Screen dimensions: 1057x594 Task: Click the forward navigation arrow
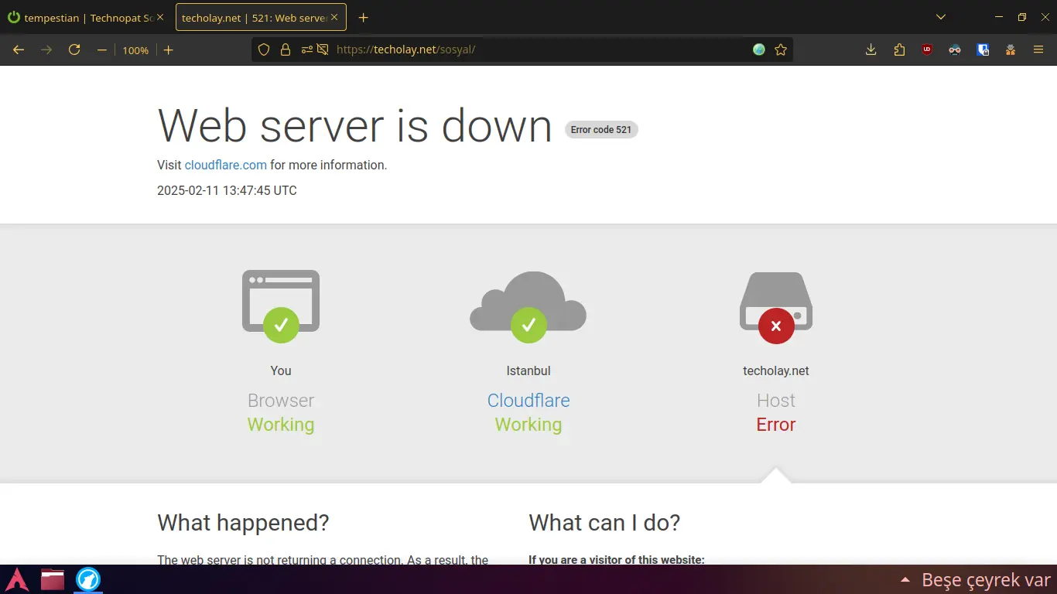(46, 49)
